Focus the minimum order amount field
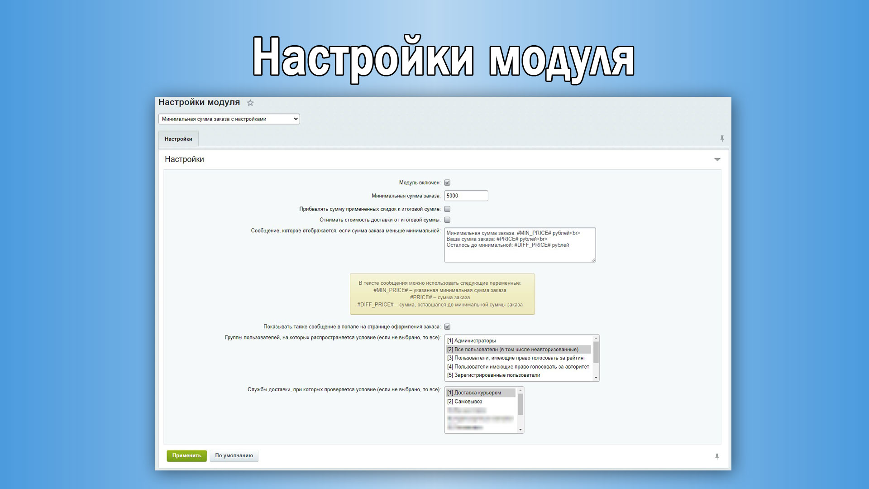Screen dimensions: 869x489 466,196
